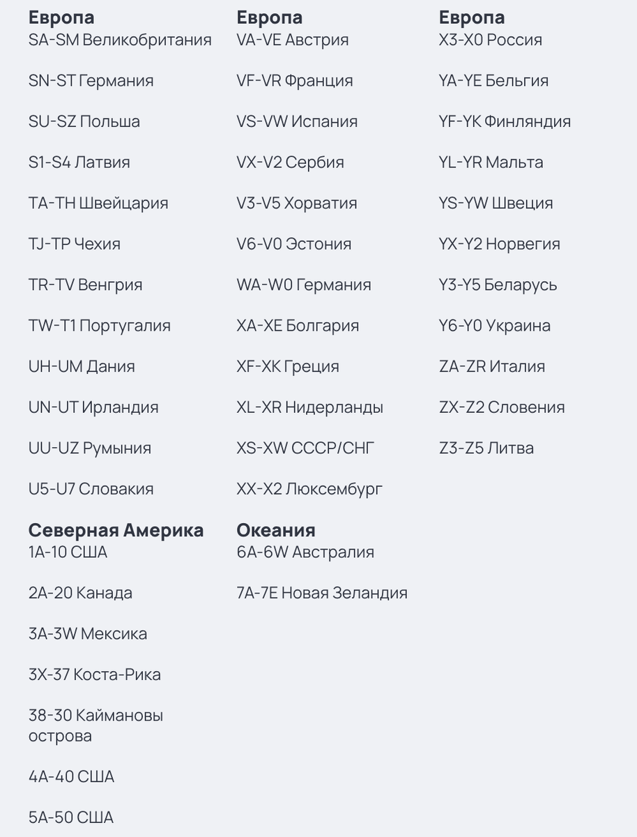Select the YF-YK Финляндия entry
Screen dimensions: 637x837
505,122
